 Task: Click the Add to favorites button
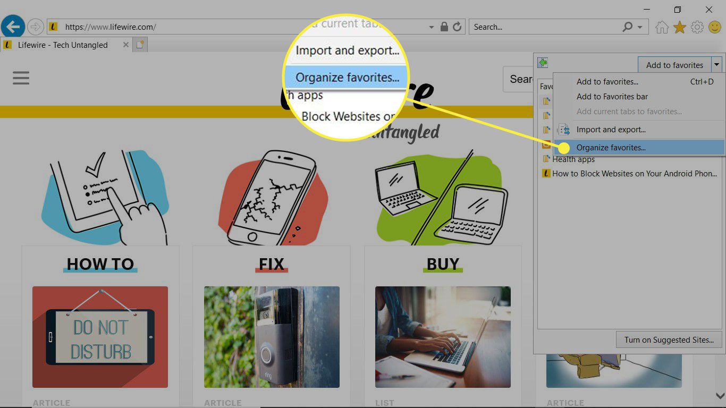674,65
